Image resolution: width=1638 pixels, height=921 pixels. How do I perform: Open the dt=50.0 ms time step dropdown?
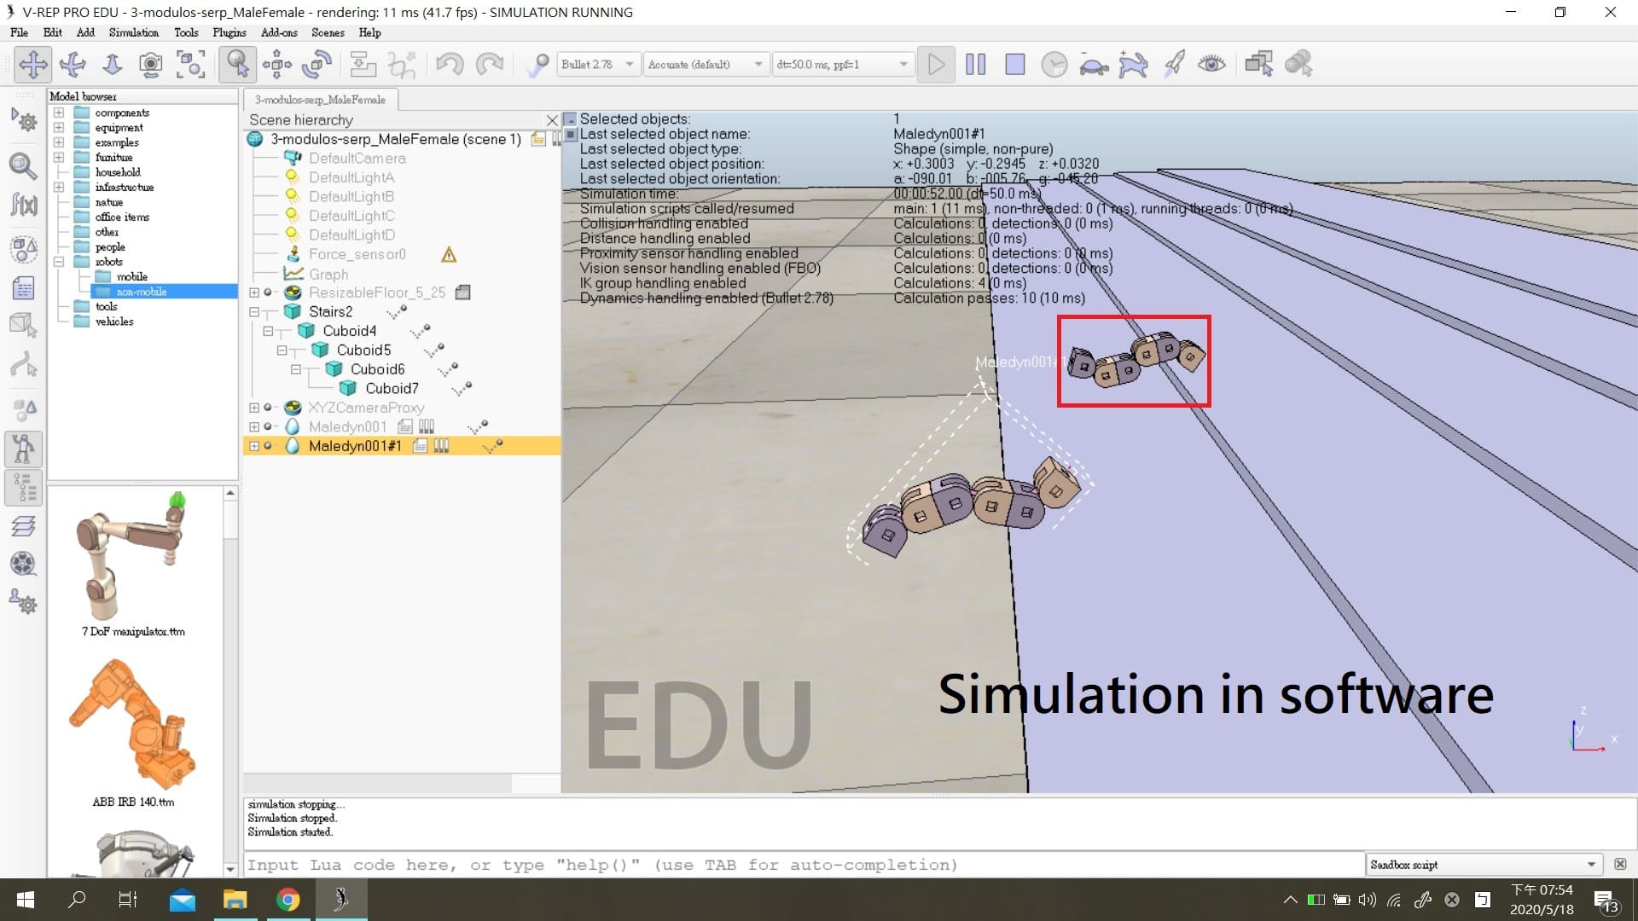tap(843, 64)
